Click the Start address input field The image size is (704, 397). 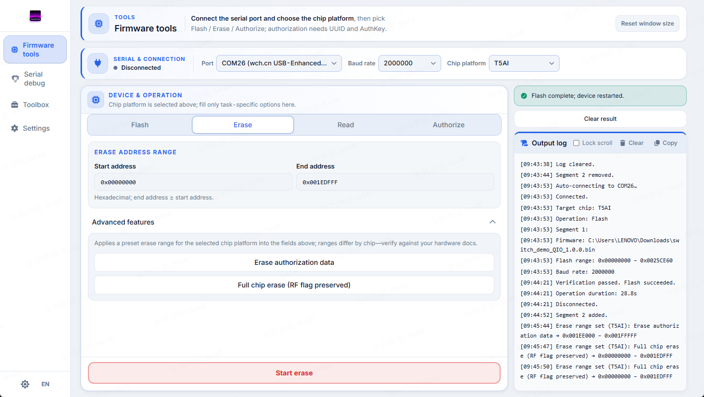tap(193, 182)
